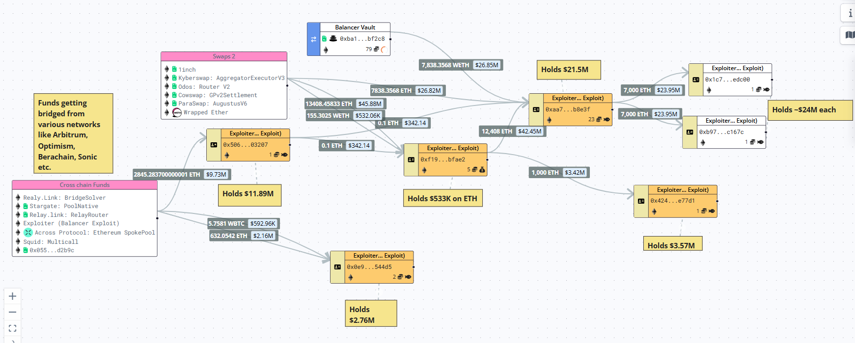The width and height of the screenshot is (855, 343).
Task: Click the 0xba1...bf2c8 address on Balancer Vault
Action: click(x=362, y=39)
